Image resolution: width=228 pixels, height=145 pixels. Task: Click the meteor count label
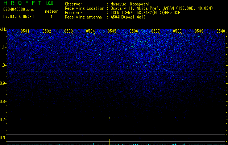tap(51, 11)
